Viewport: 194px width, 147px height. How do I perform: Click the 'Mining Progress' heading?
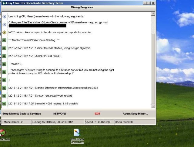[x=82, y=7]
